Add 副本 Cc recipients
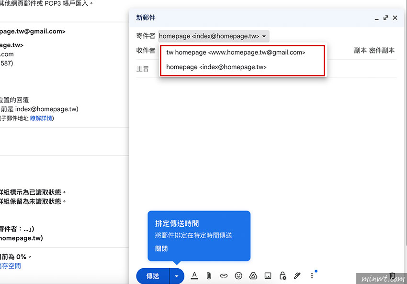This screenshot has width=407, height=284. [360, 51]
